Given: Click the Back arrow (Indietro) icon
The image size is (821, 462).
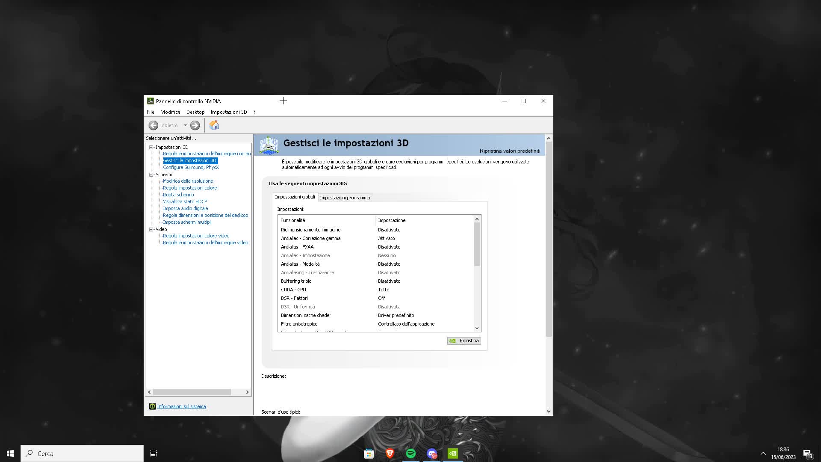Looking at the screenshot, I should (x=153, y=125).
